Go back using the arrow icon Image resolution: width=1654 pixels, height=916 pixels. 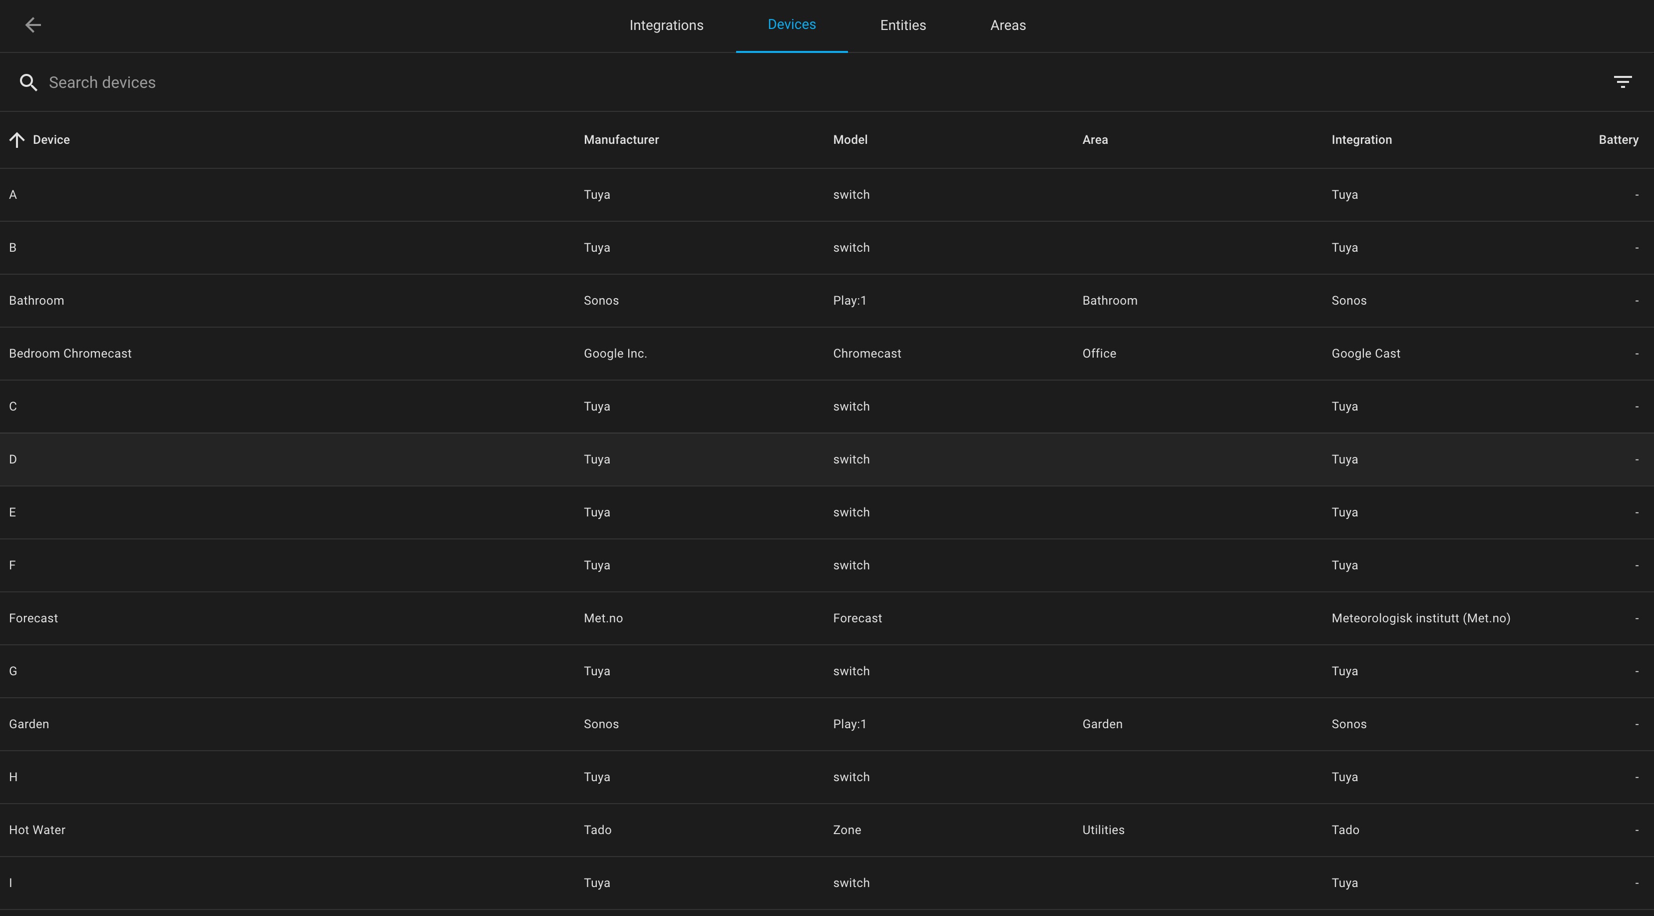pyautogui.click(x=33, y=25)
